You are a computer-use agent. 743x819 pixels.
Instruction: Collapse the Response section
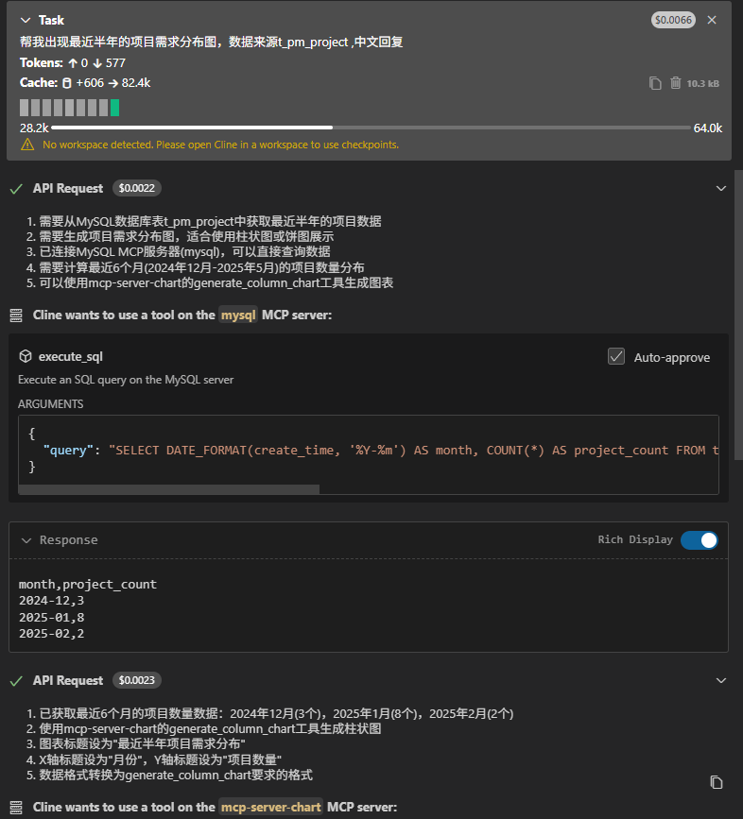26,540
